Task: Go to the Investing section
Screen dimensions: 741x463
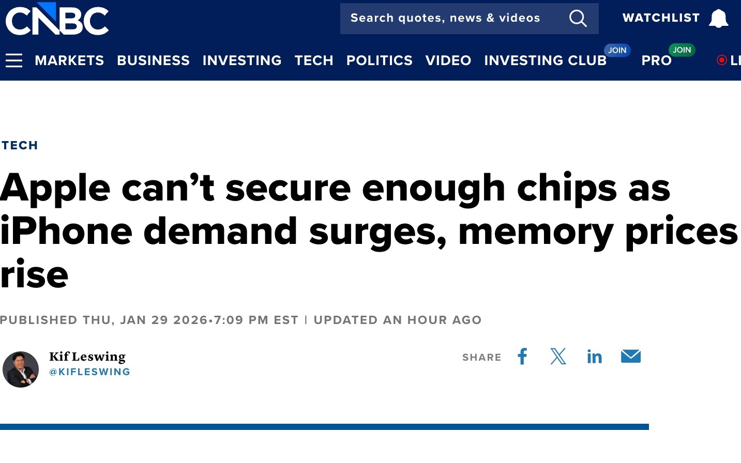Action: click(x=242, y=60)
